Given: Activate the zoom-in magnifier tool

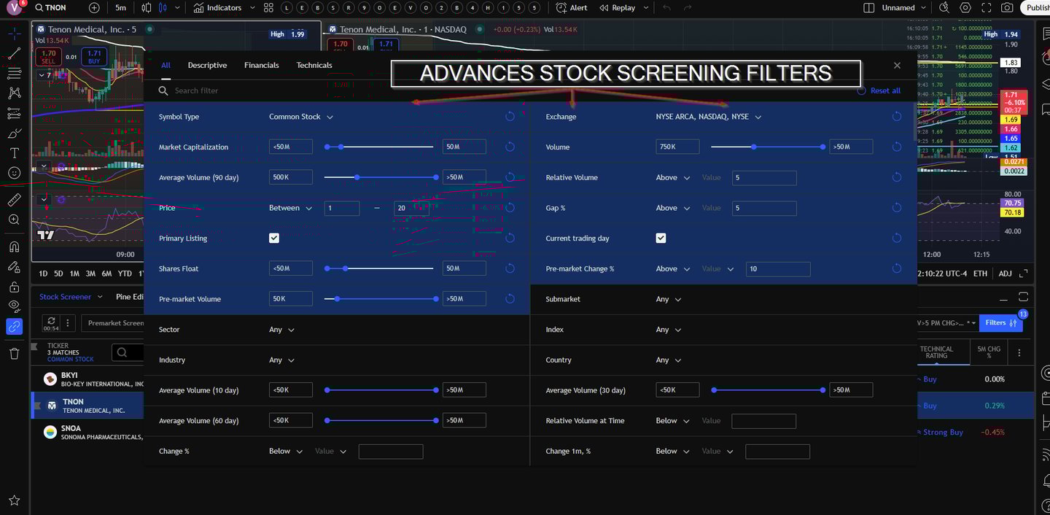Looking at the screenshot, I should click(x=14, y=220).
